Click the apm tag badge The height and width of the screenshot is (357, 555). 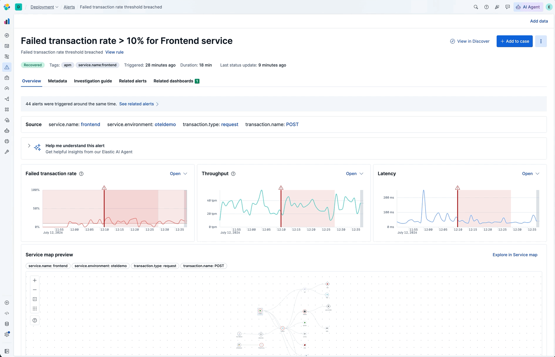tap(68, 65)
